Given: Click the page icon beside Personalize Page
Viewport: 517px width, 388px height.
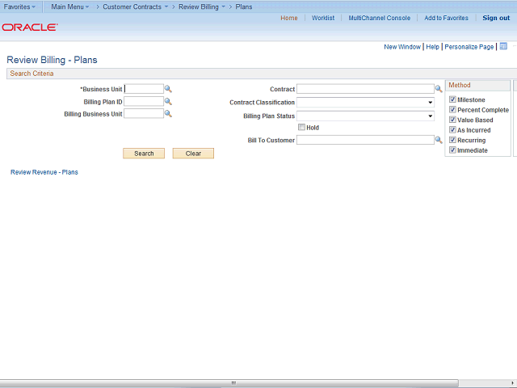Looking at the screenshot, I should pos(503,46).
